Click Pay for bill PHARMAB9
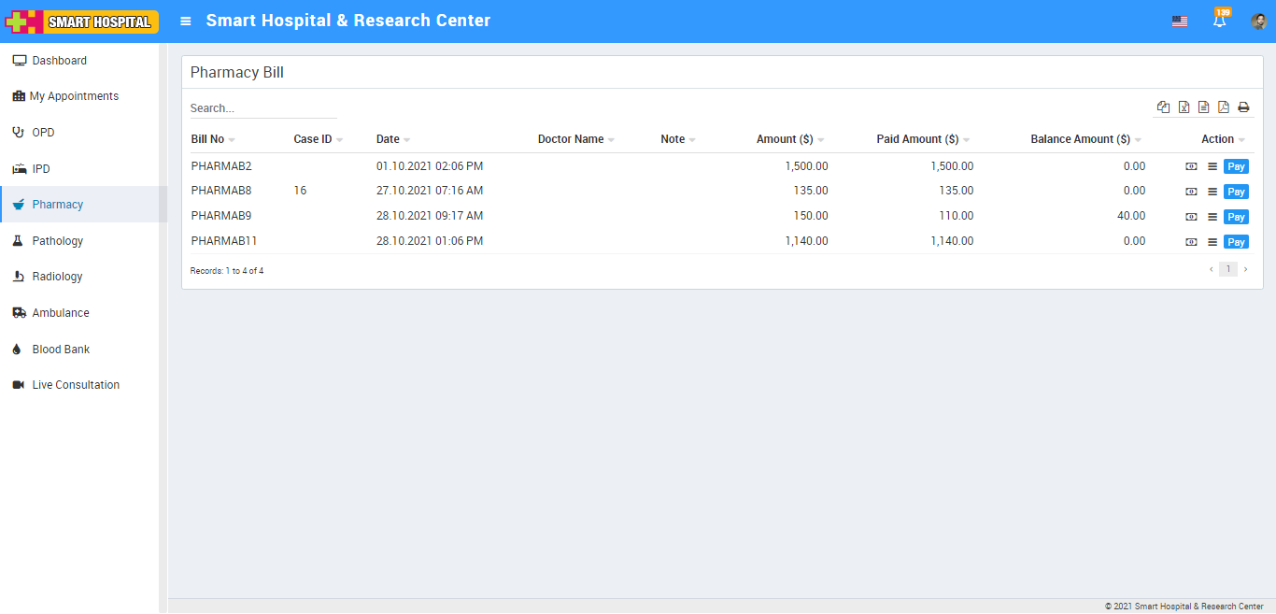This screenshot has width=1276, height=614. [x=1236, y=217]
